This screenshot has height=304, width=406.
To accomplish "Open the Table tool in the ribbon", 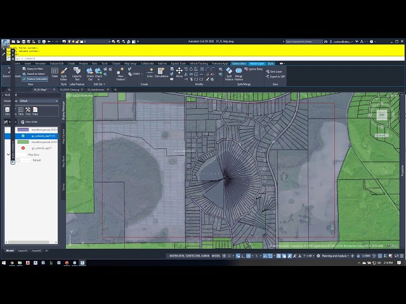I will (x=55, y=73).
